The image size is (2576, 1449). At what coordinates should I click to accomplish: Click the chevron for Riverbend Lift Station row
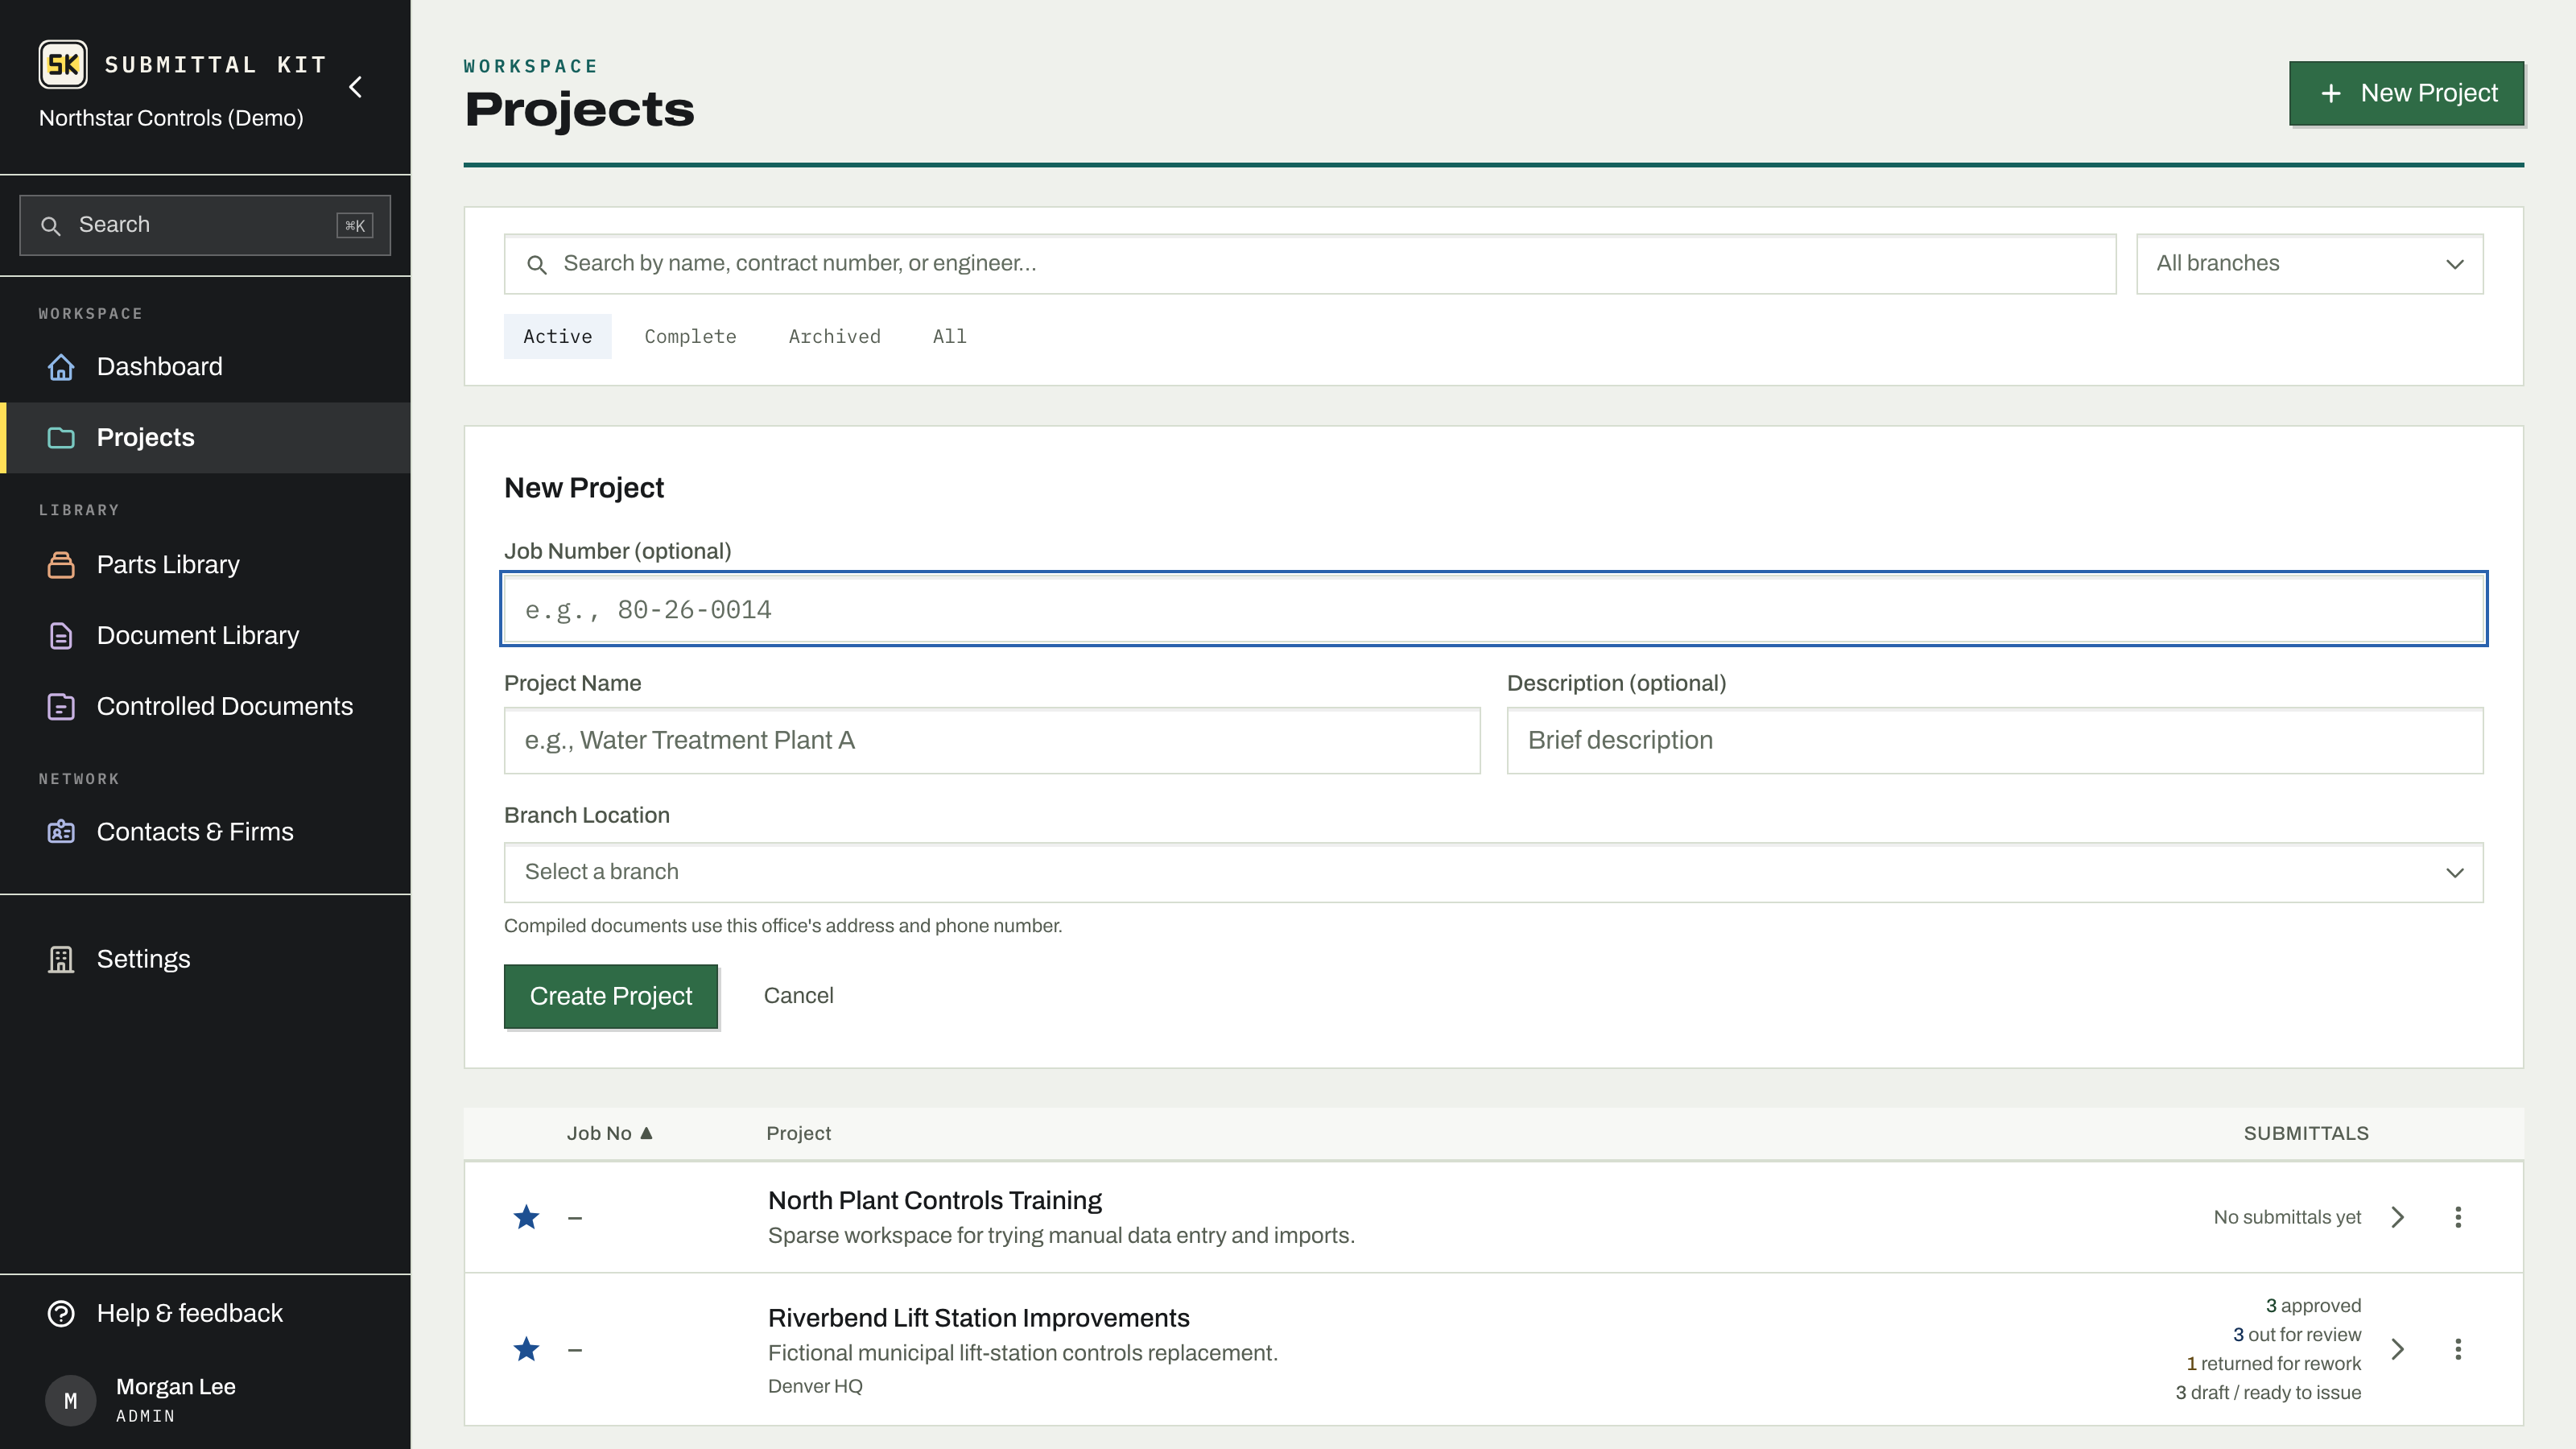tap(2397, 1349)
